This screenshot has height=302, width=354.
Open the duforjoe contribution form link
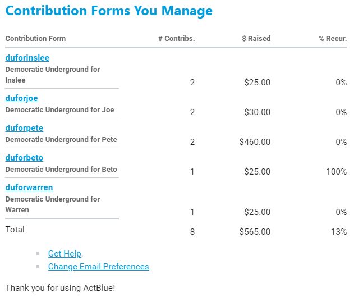(x=22, y=98)
